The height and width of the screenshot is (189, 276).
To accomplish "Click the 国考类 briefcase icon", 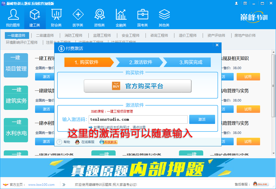I will click(x=143, y=15).
